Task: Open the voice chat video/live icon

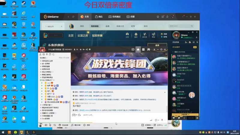Action: pyautogui.click(x=133, y=49)
